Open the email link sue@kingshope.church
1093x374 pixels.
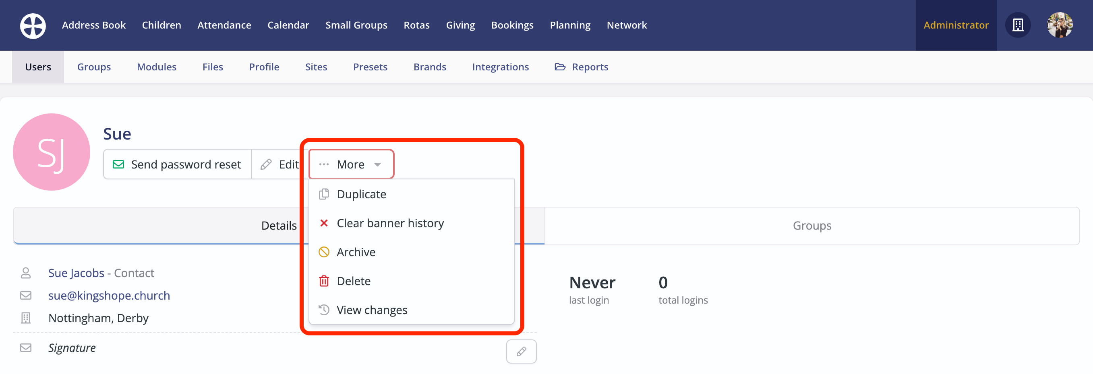(109, 295)
